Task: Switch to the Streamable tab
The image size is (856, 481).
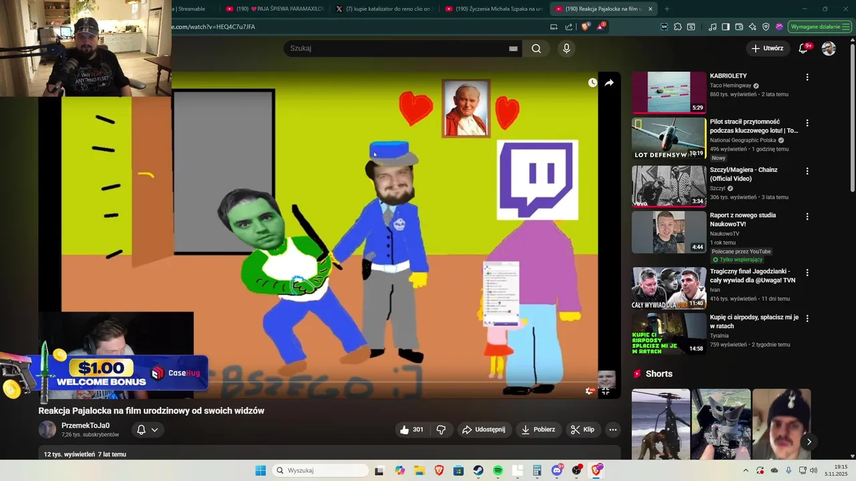Action: pyautogui.click(x=194, y=9)
